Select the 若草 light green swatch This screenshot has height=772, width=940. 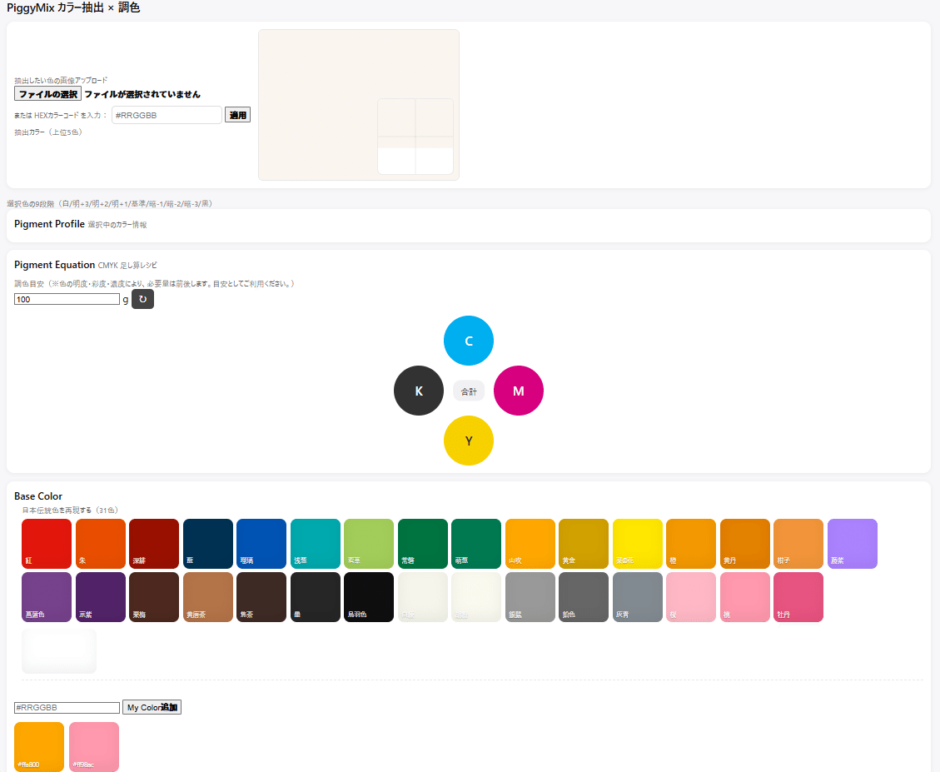[369, 544]
